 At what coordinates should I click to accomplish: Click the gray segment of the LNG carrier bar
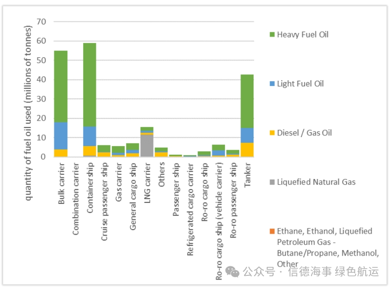(147, 145)
